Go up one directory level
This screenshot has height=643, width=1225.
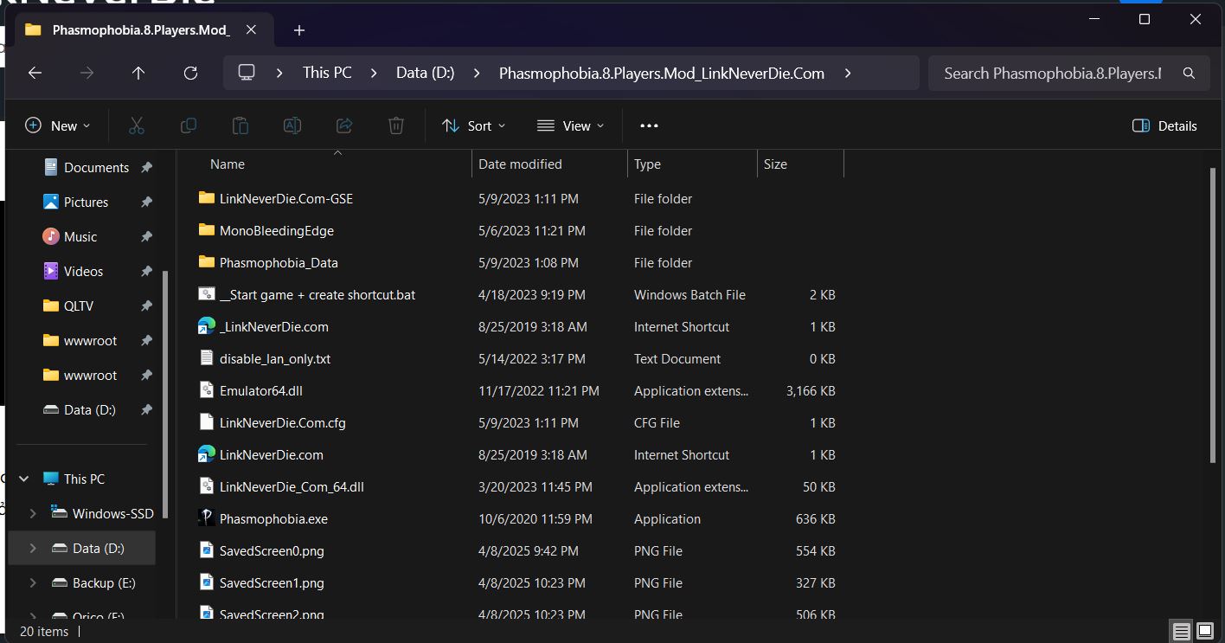138,74
